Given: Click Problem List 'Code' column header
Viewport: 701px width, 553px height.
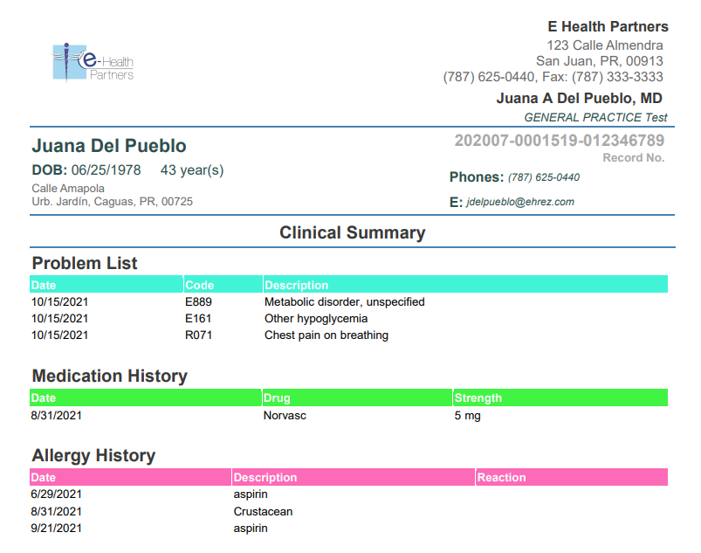Looking at the screenshot, I should tap(223, 285).
